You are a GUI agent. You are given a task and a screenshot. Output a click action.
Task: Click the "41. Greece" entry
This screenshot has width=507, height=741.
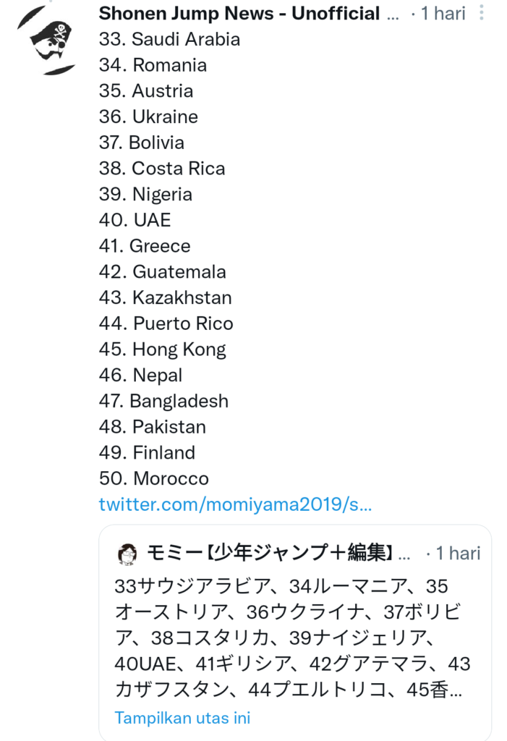[x=145, y=246]
